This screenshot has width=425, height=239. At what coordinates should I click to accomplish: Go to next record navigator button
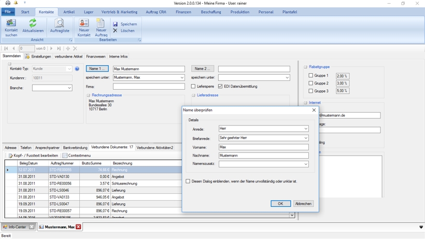(x=51, y=49)
